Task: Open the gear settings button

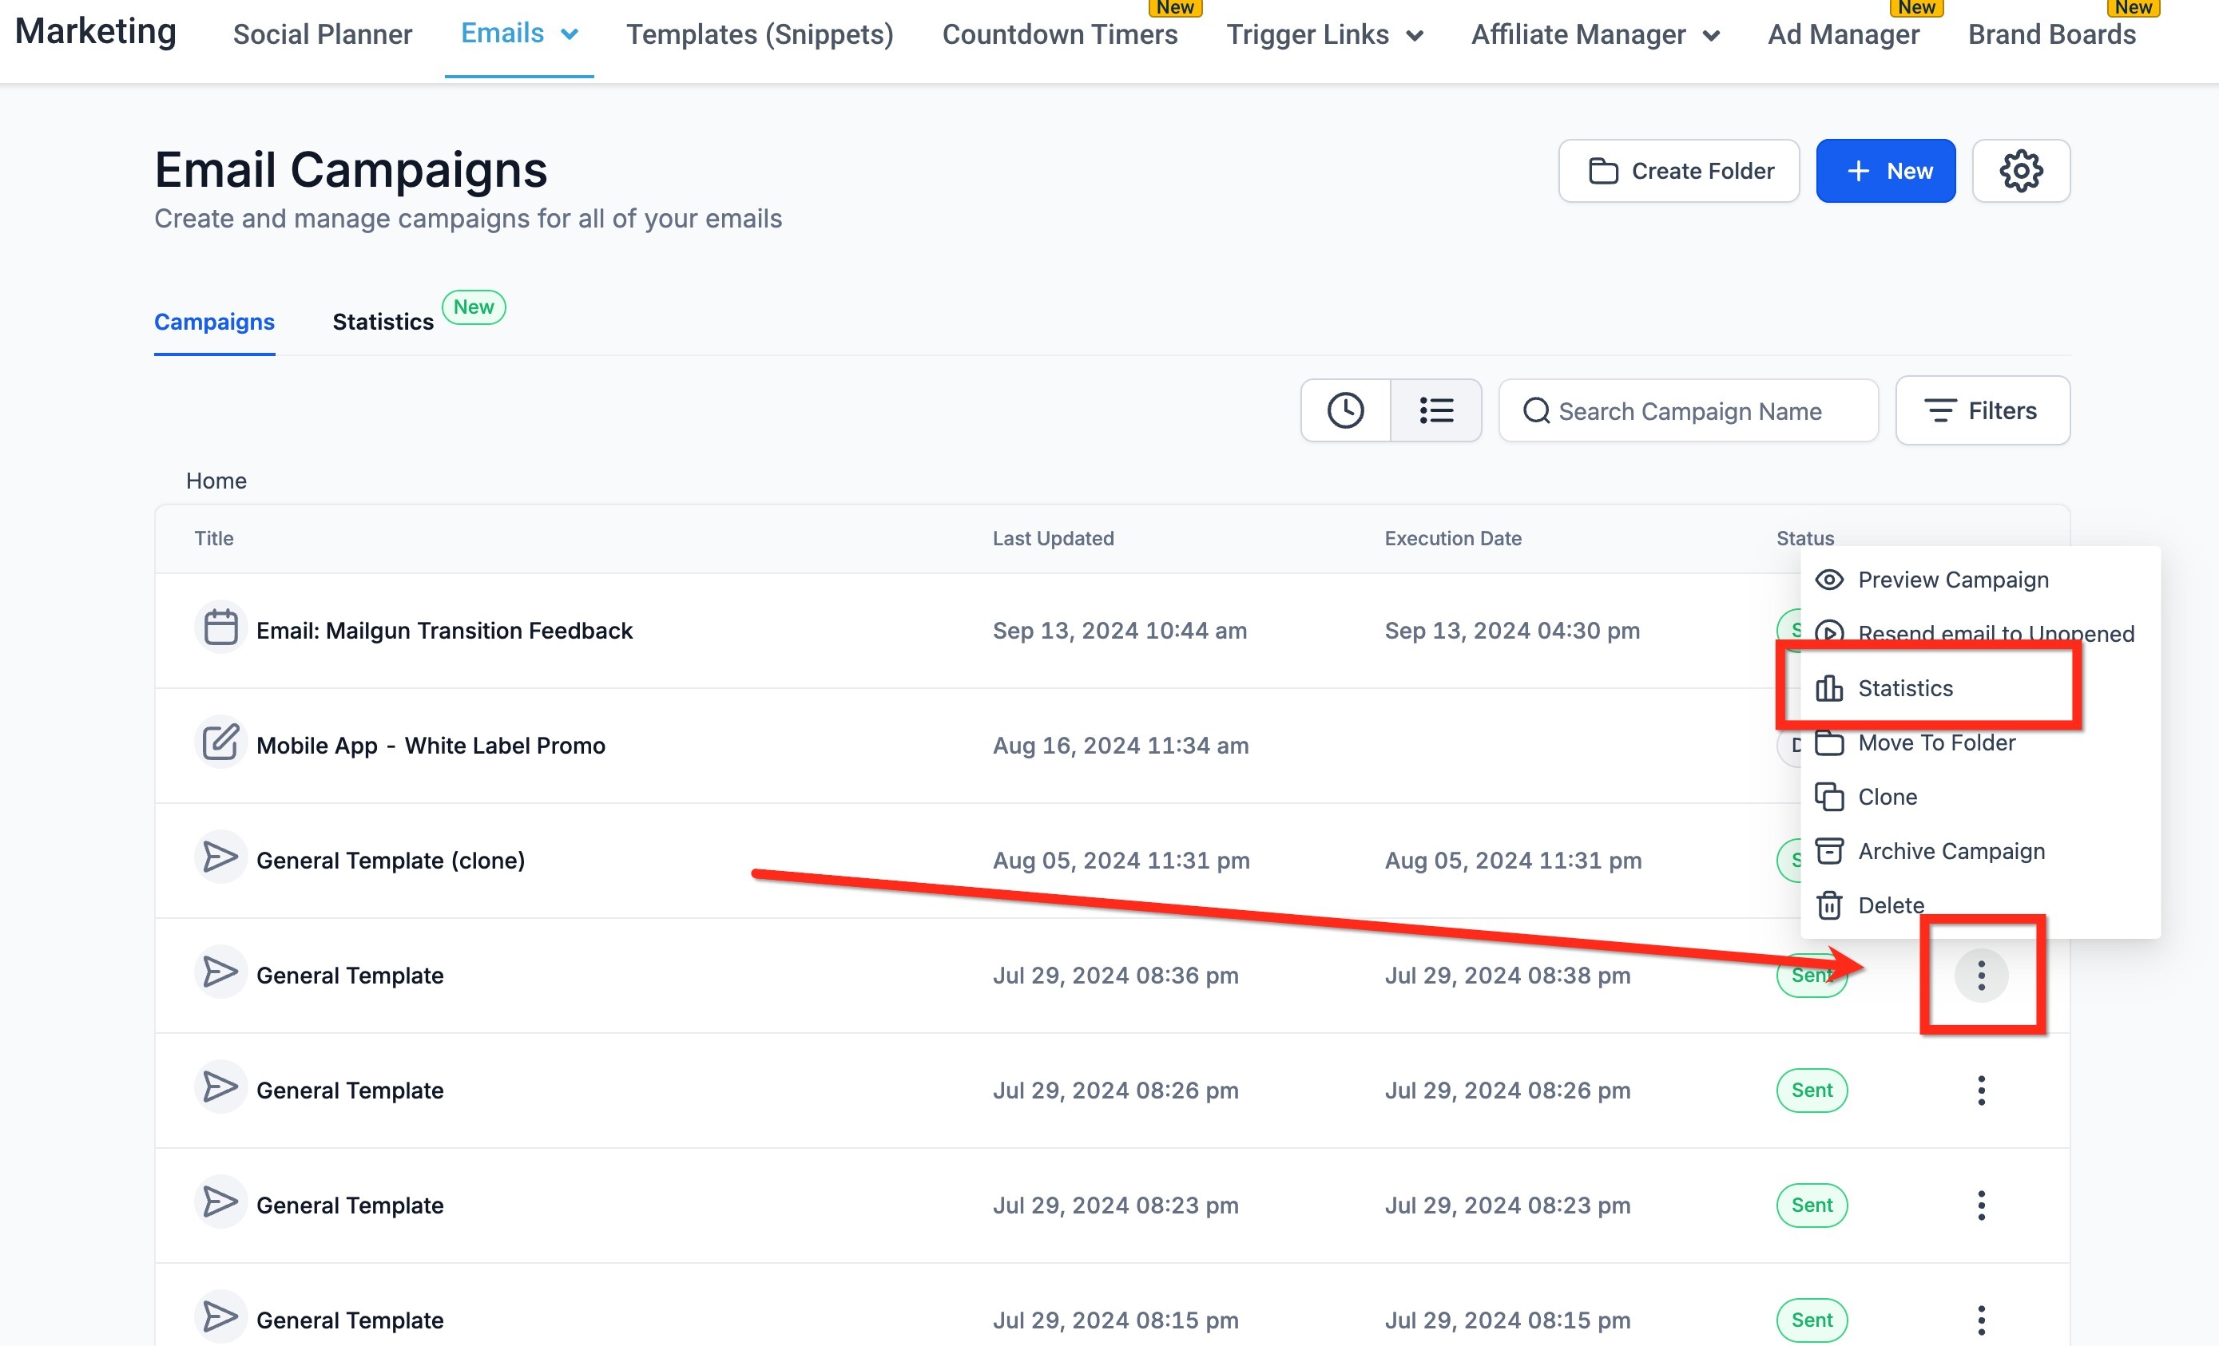Action: (x=2020, y=171)
